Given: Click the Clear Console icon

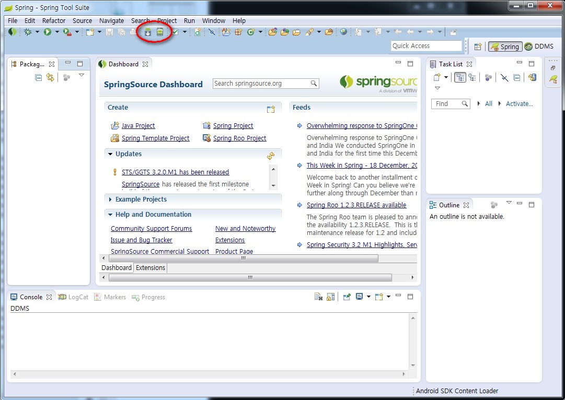Looking at the screenshot, I should [x=318, y=297].
